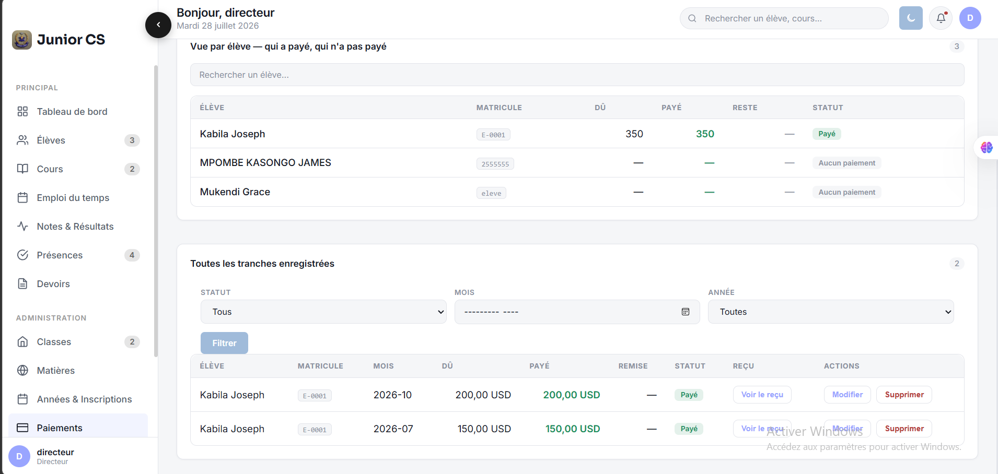
Task: Click Kabila Joseph in the student view
Action: click(233, 134)
